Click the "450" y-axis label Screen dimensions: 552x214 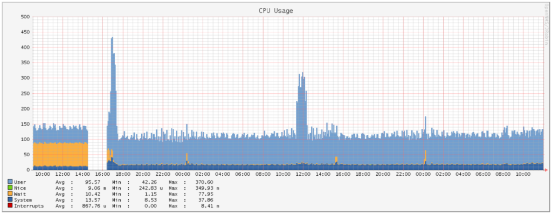tap(26, 32)
